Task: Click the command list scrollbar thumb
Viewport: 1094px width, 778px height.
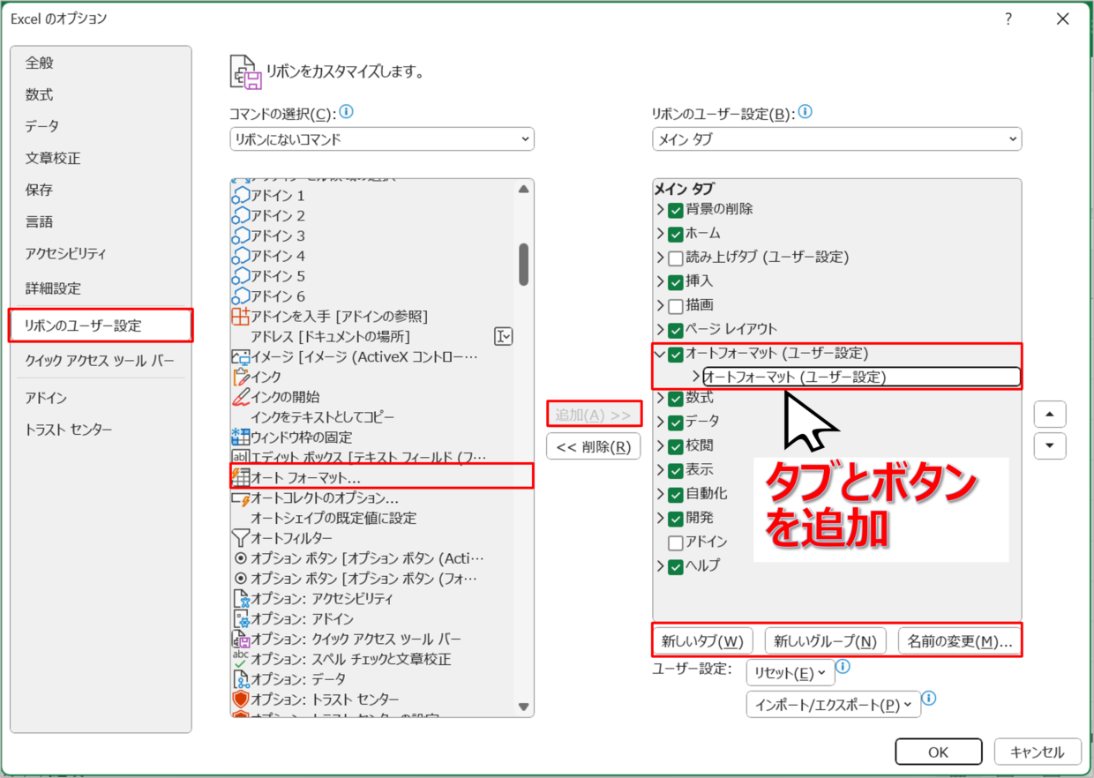Action: pyautogui.click(x=523, y=265)
